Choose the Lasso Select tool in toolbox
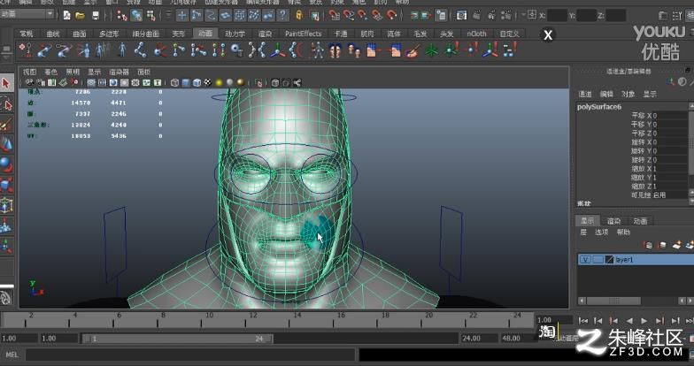 point(6,104)
